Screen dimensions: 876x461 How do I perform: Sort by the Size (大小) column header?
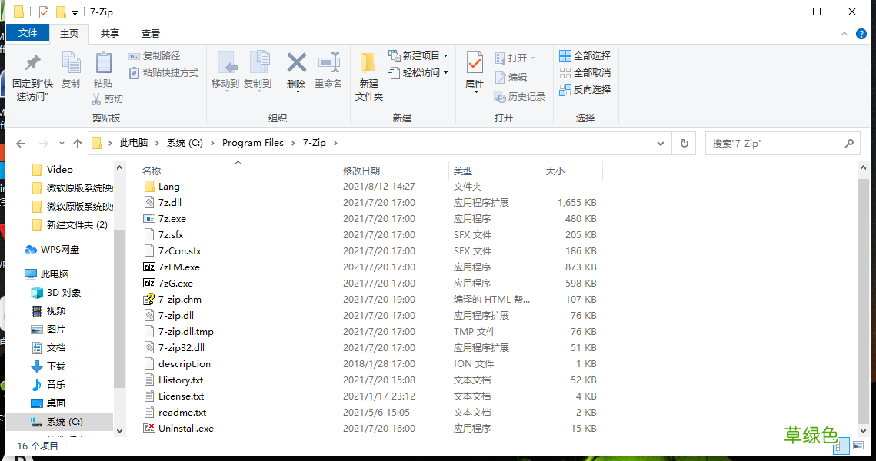(x=555, y=171)
